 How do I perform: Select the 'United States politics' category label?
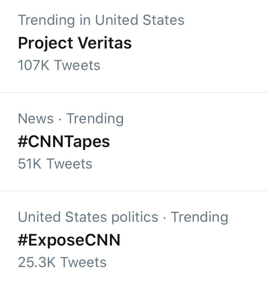tap(88, 217)
